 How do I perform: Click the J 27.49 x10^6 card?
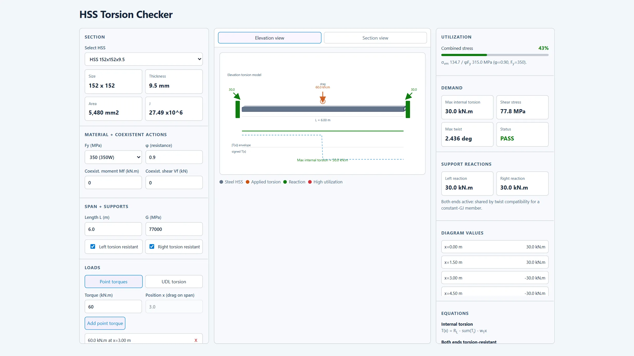(x=174, y=109)
